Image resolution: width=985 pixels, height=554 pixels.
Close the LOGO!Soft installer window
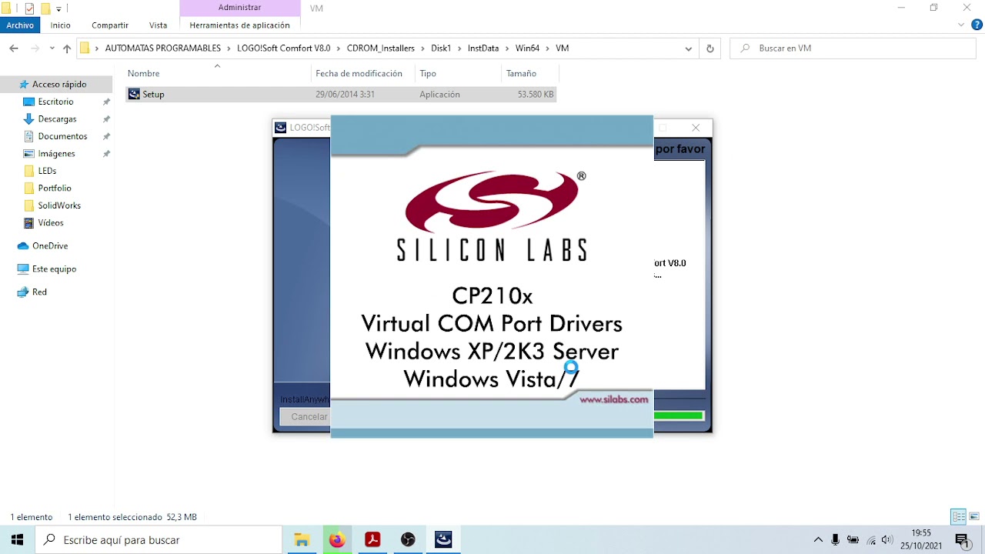coord(696,128)
